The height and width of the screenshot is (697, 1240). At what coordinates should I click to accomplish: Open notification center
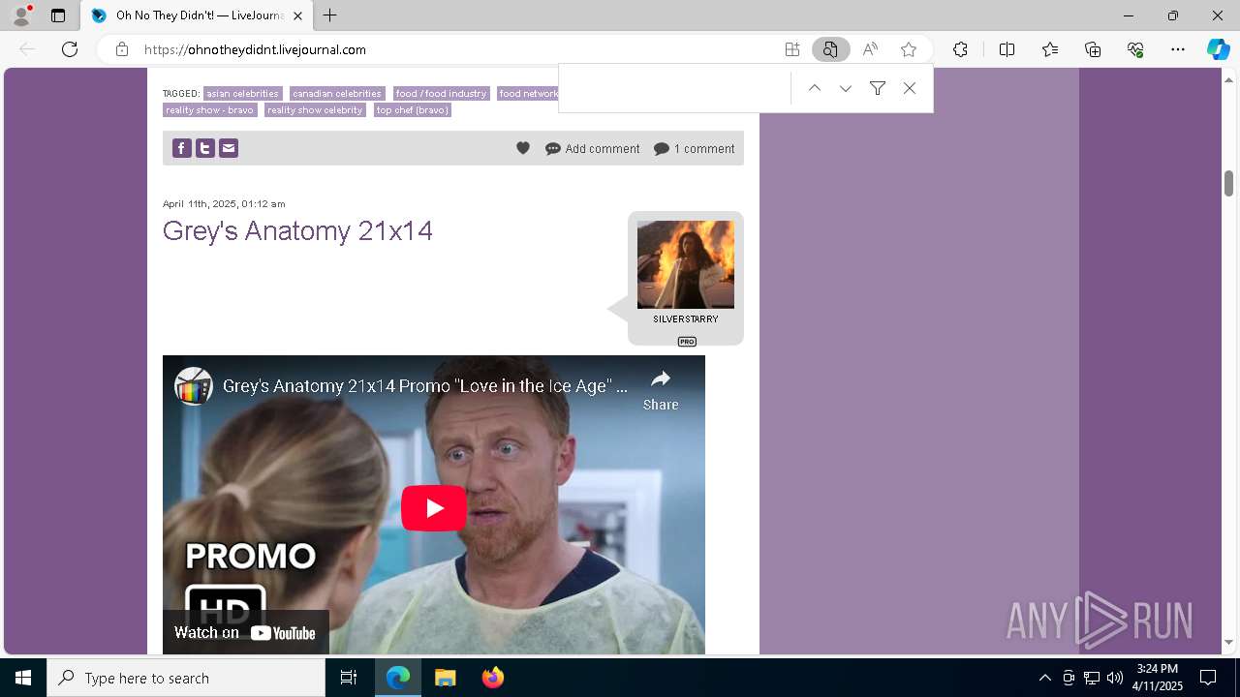coord(1208,678)
